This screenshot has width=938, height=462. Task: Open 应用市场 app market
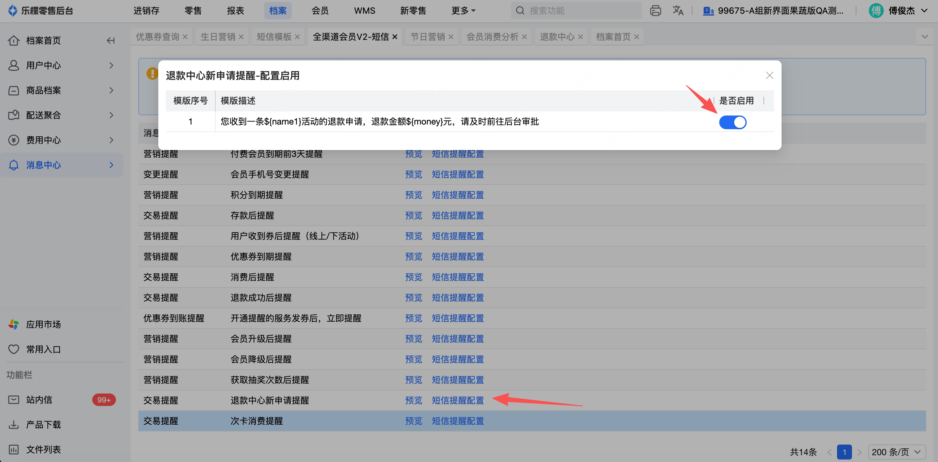click(43, 324)
